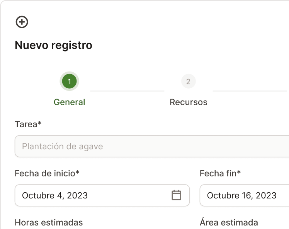Click the progress line between steps 1 and 2

click(x=127, y=91)
